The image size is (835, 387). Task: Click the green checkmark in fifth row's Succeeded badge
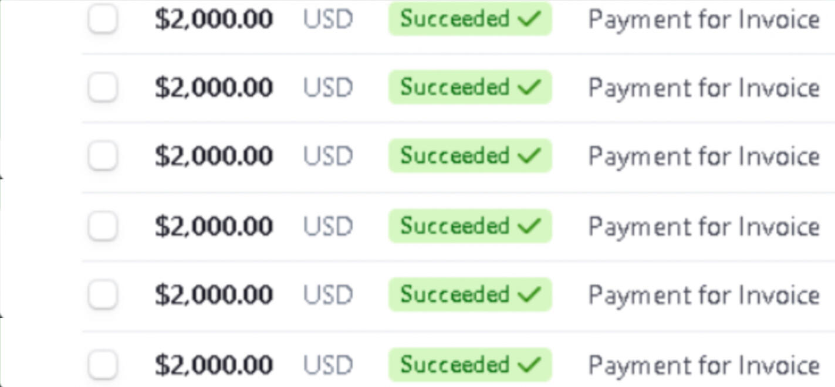(x=529, y=294)
